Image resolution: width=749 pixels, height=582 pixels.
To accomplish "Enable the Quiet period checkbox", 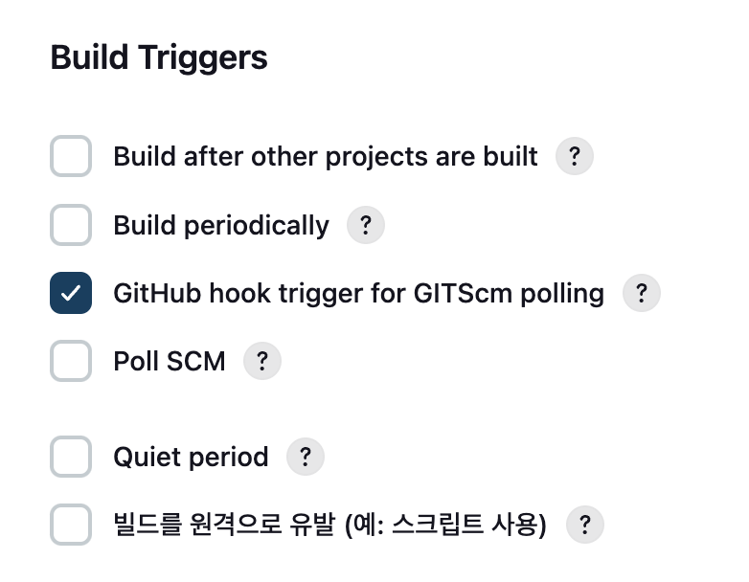I will pyautogui.click(x=71, y=457).
